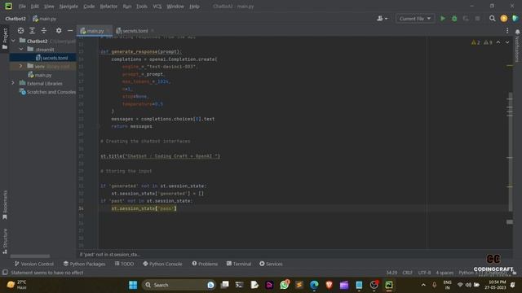Open the TODO tool window
Screen dimensions: 522x293
tap(124, 264)
